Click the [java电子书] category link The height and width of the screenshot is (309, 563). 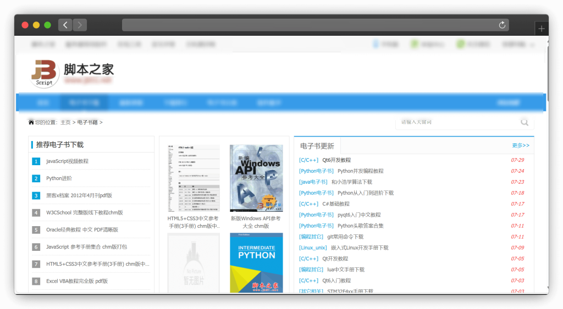pyautogui.click(x=313, y=182)
